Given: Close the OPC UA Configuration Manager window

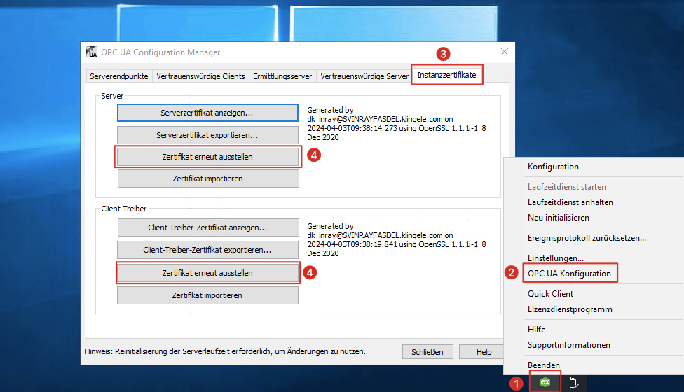Looking at the screenshot, I should [x=505, y=52].
